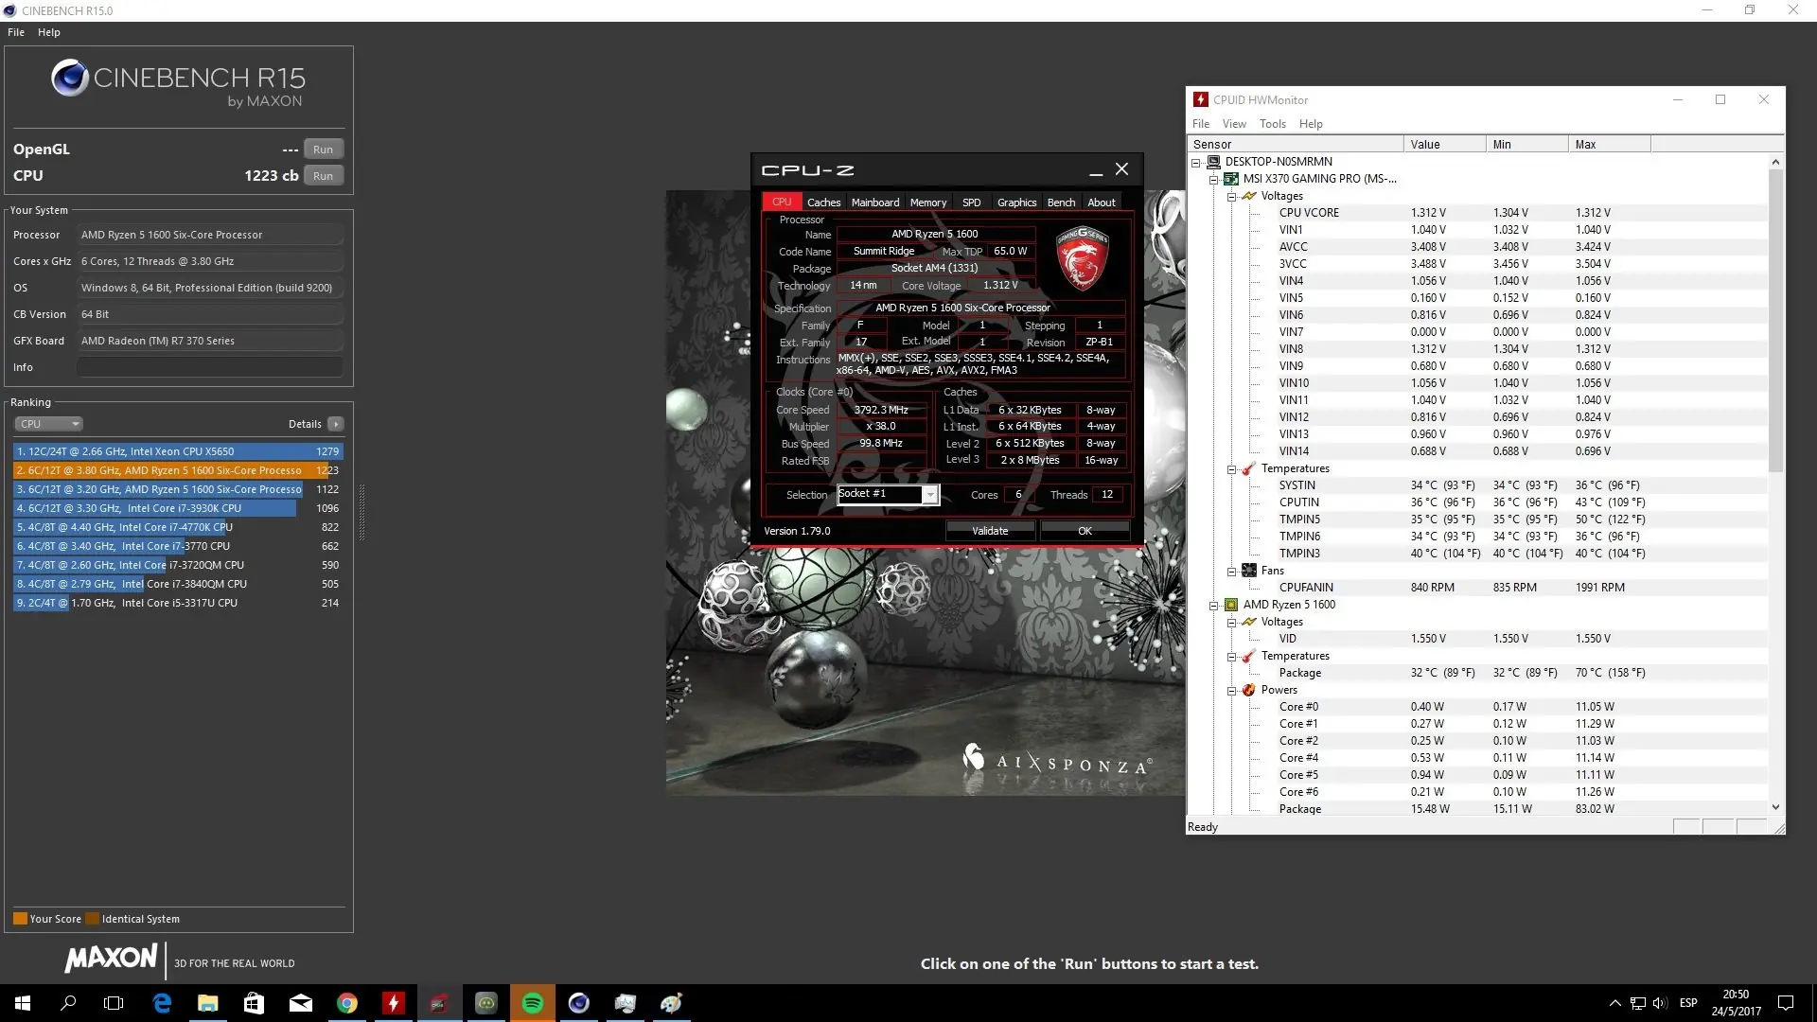The height and width of the screenshot is (1022, 1817).
Task: Switch to Cinebench via taskbar icon
Action: coord(579,1003)
